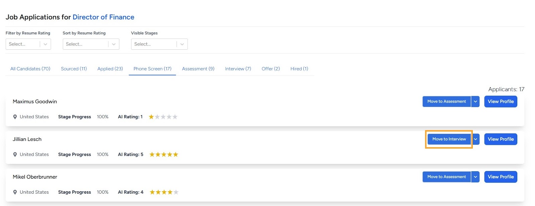The height and width of the screenshot is (206, 535).
Task: Click Mikel Oberbrunner's four-star rating
Action: click(x=164, y=192)
